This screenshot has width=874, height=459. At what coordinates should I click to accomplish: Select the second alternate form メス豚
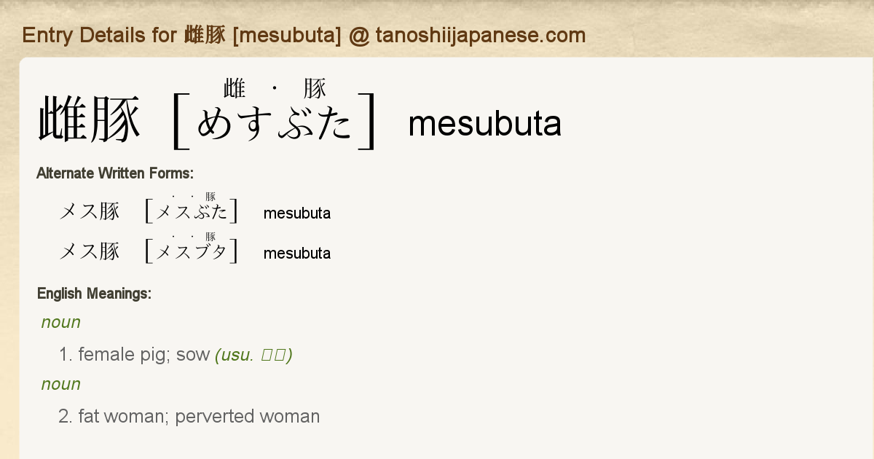[89, 252]
